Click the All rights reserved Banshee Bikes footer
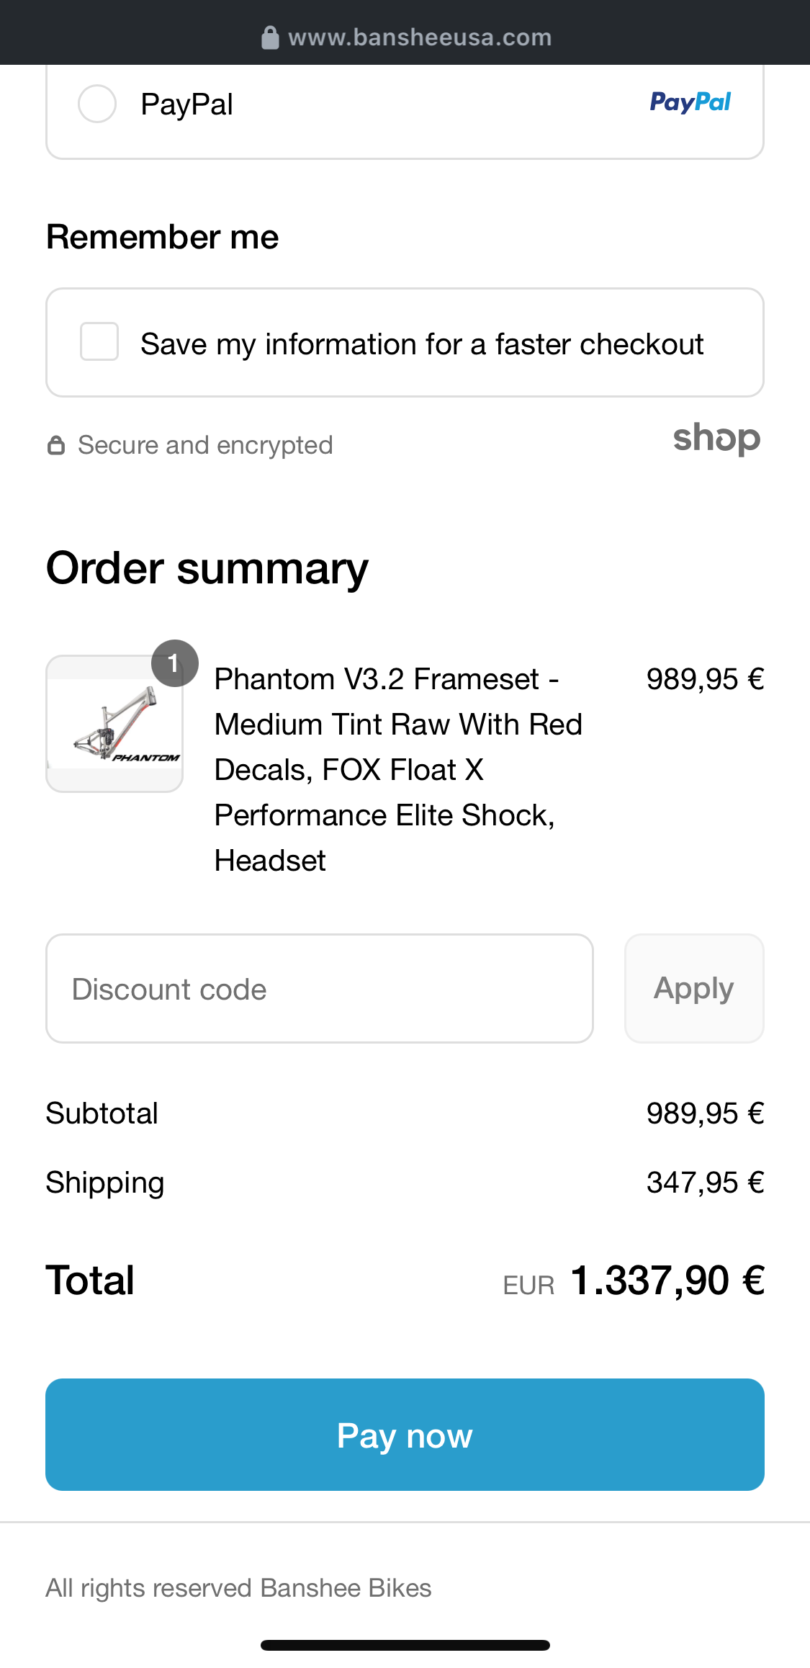The height and width of the screenshot is (1668, 810). pyautogui.click(x=238, y=1588)
